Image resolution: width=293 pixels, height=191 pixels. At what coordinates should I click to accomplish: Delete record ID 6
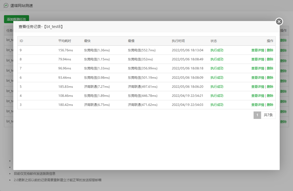coord(270,78)
